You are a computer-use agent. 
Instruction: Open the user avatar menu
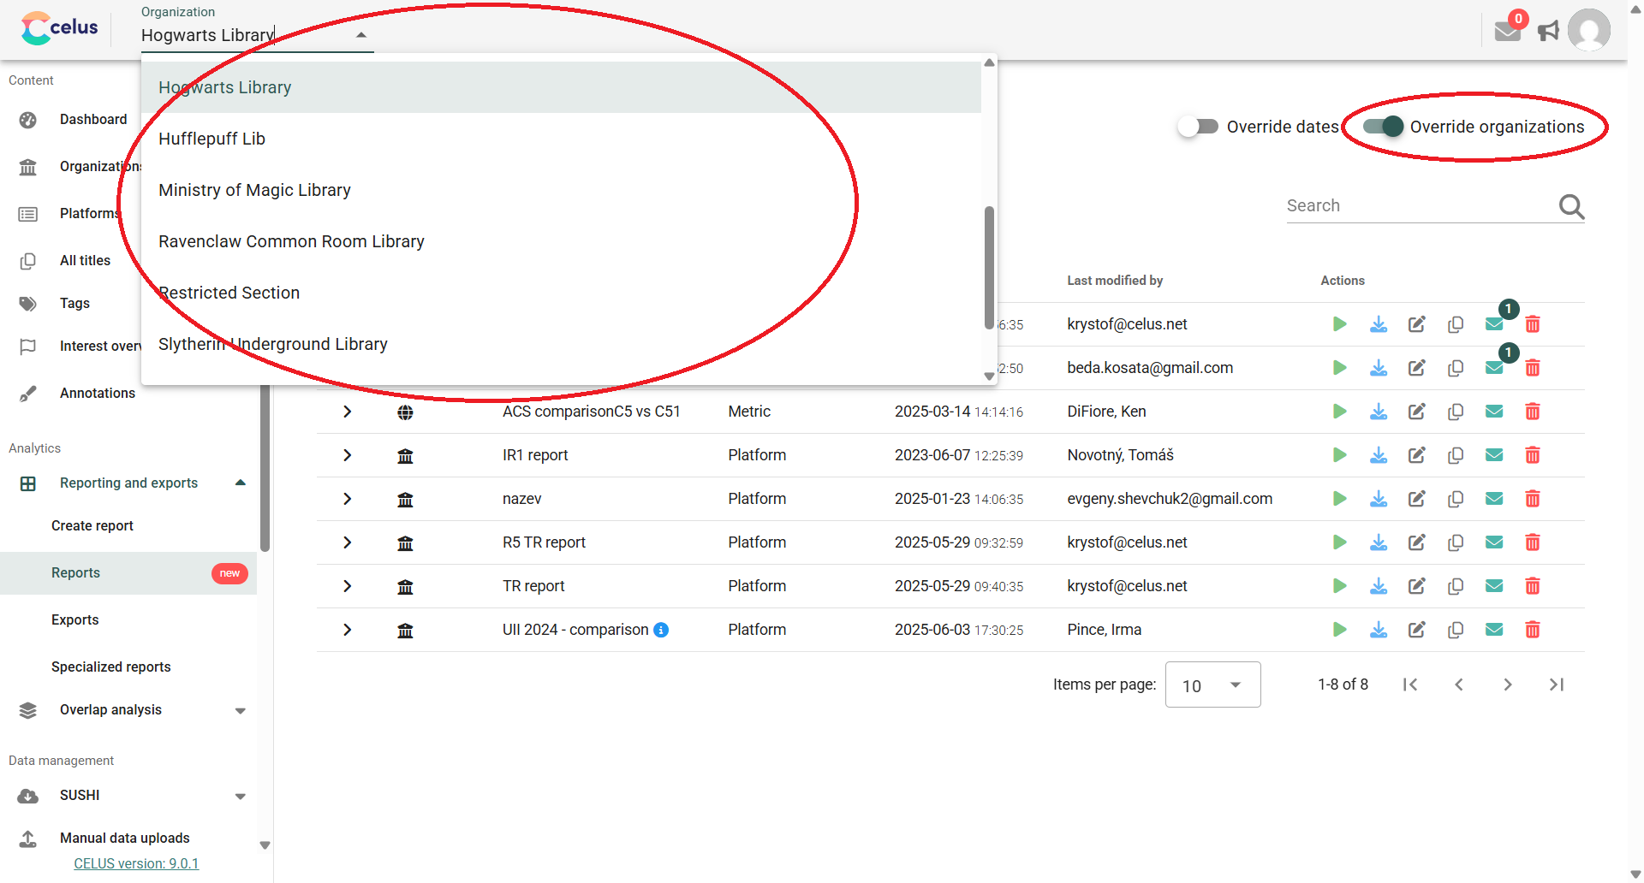[1588, 31]
